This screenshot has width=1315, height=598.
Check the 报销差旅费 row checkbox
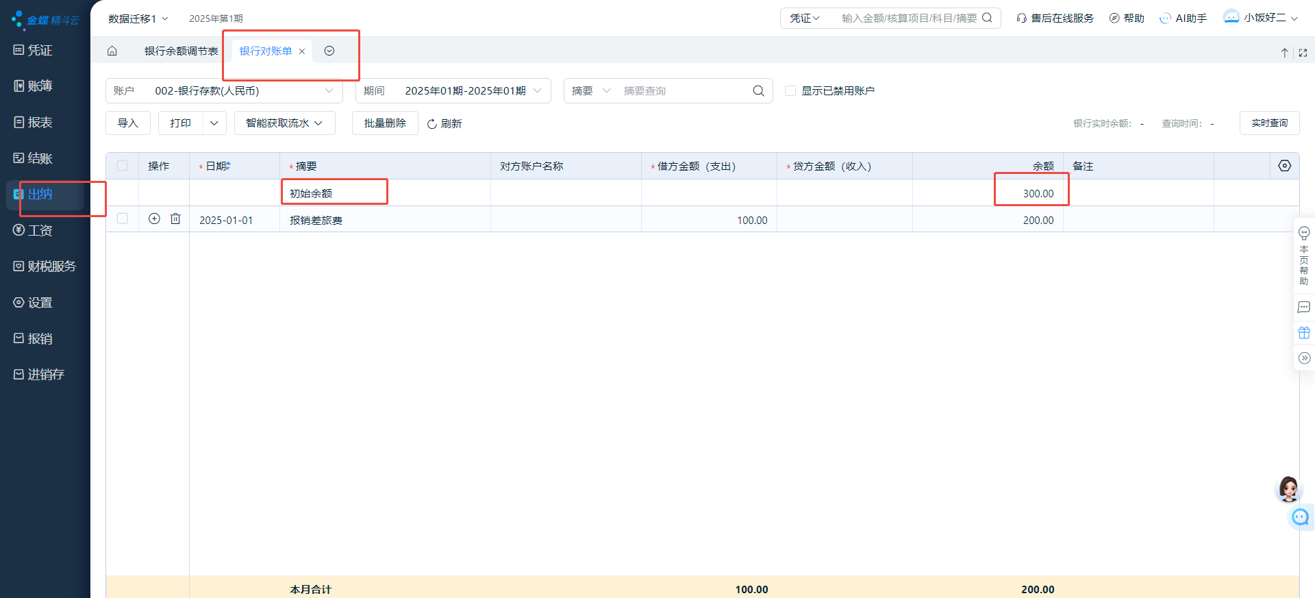point(123,219)
